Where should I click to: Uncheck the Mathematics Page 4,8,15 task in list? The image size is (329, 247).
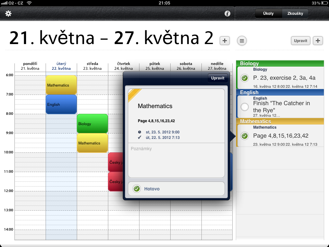click(245, 136)
